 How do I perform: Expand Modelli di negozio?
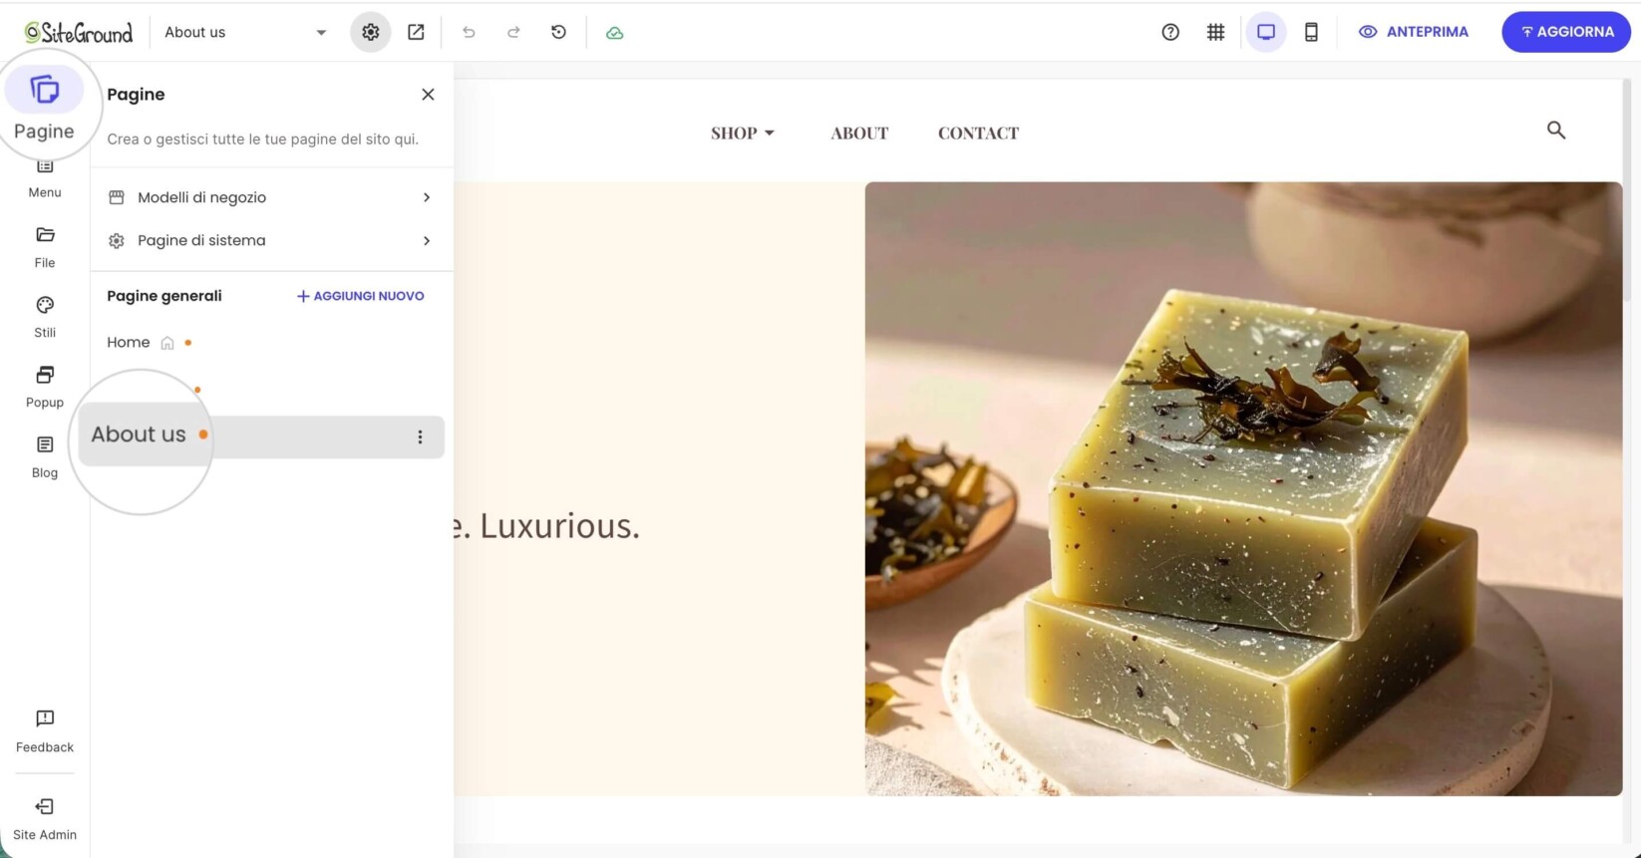click(271, 197)
